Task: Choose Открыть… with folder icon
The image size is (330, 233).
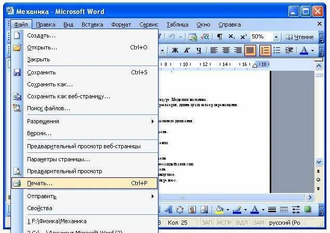Action: pyautogui.click(x=85, y=48)
